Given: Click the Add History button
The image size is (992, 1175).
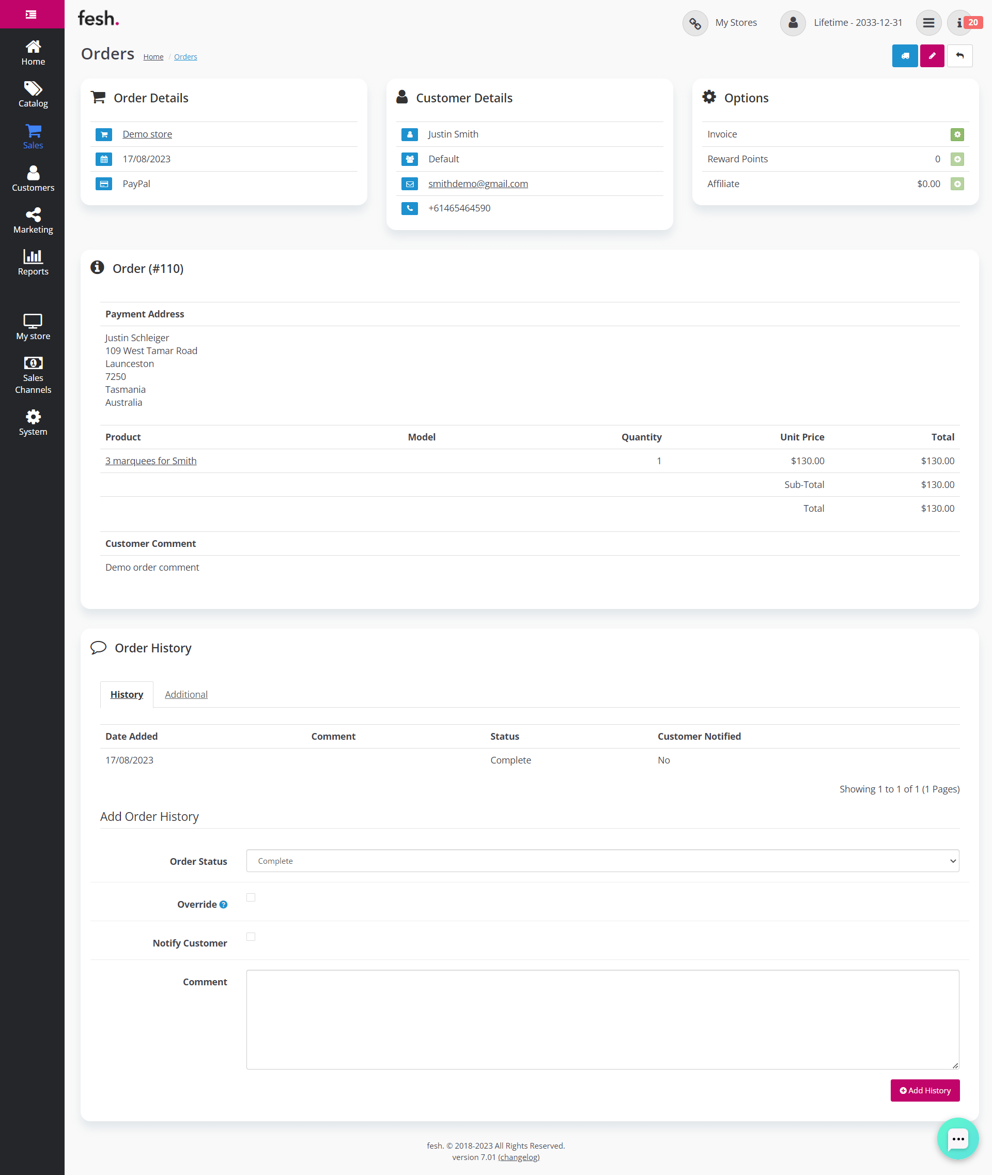Looking at the screenshot, I should pyautogui.click(x=924, y=1090).
